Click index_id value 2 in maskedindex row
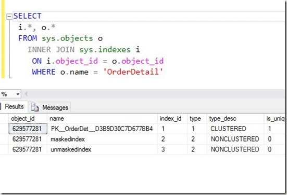Viewport: 287px width, 195px height. coord(172,140)
